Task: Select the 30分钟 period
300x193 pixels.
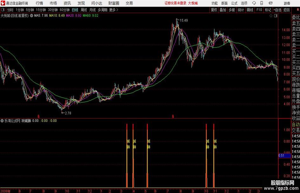Action: (53, 10)
